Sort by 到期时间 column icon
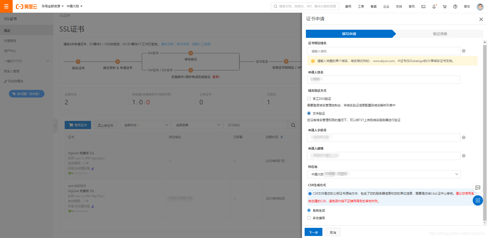The image size is (487, 238). click(x=282, y=137)
